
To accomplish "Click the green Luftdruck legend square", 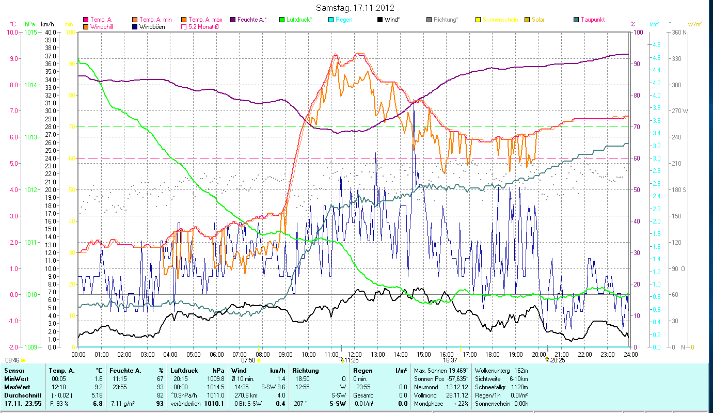I will (281, 20).
